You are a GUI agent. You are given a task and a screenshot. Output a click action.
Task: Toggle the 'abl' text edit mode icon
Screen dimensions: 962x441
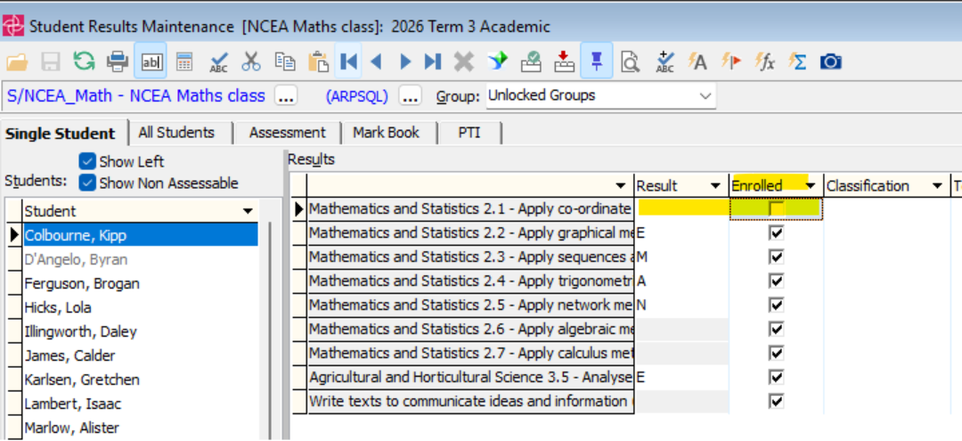point(151,61)
